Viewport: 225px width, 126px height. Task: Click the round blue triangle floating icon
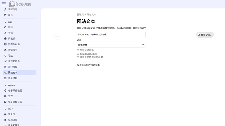click(x=57, y=37)
